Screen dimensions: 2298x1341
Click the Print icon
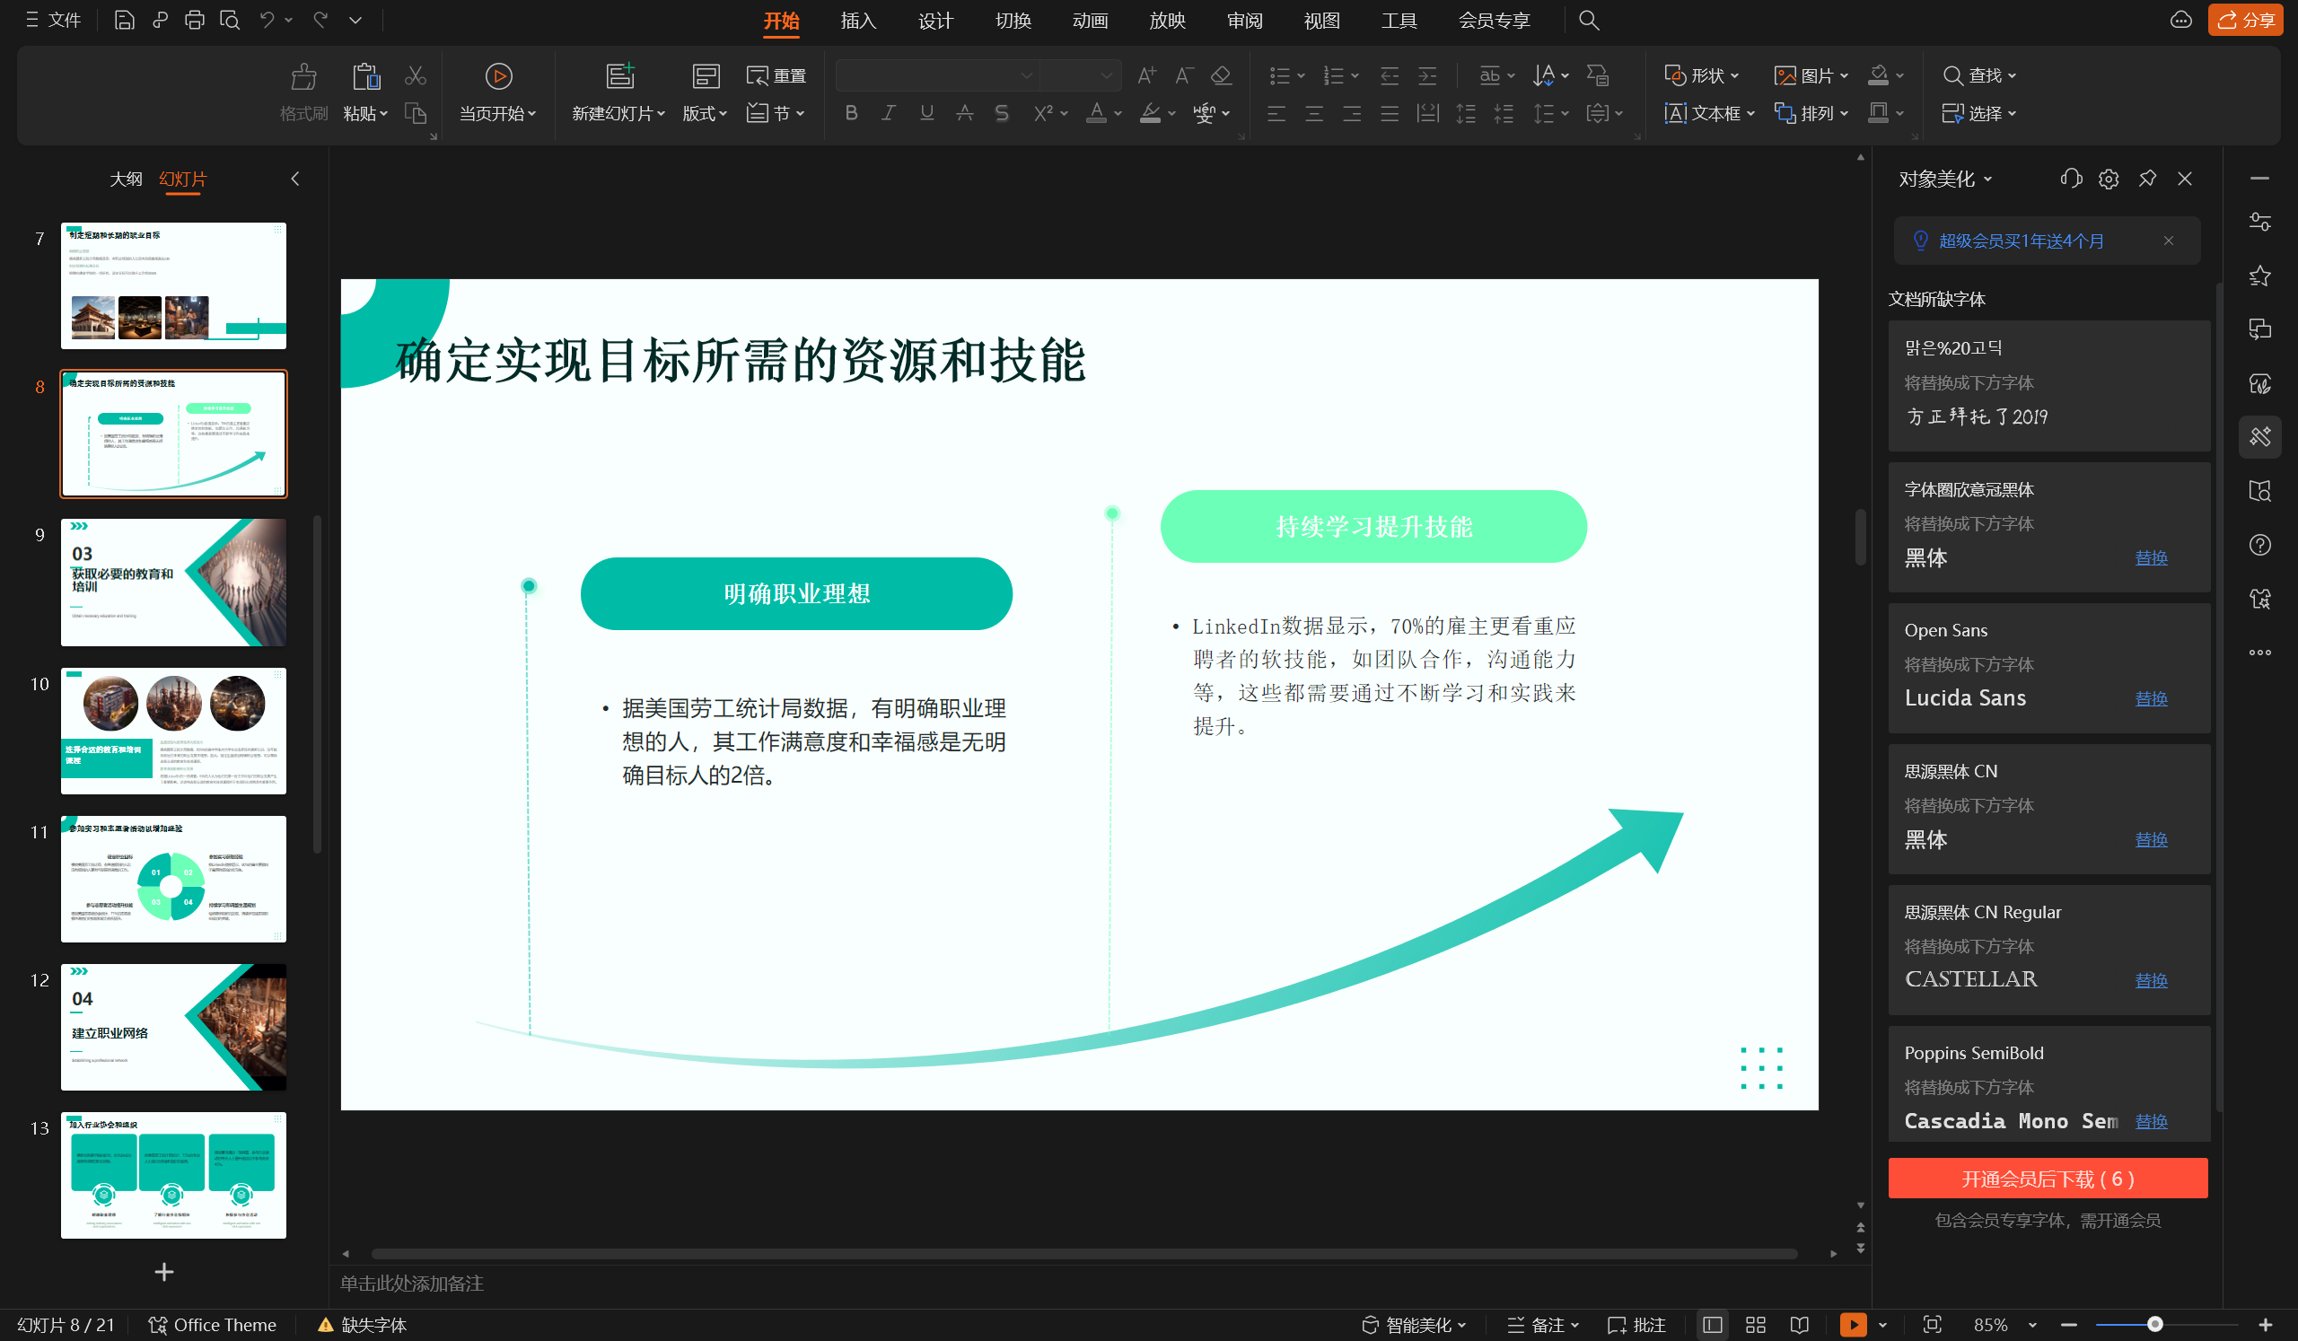pyautogui.click(x=194, y=20)
